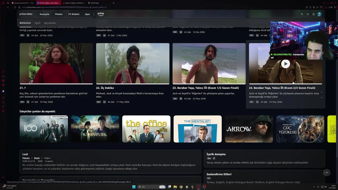Click the browser shield ad-blocker icon
This screenshot has width=338, height=190.
click(314, 7)
